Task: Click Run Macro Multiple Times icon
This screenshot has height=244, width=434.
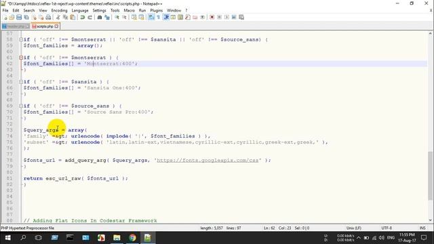Action: pyautogui.click(x=234, y=17)
